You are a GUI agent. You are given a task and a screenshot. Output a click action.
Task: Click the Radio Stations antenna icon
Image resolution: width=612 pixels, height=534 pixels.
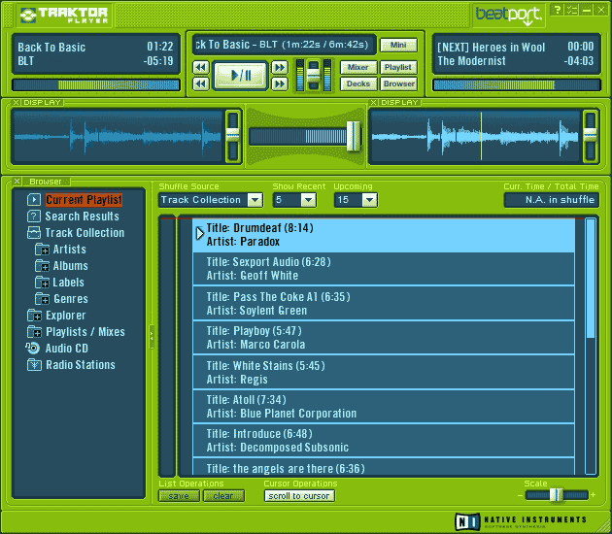pyautogui.click(x=34, y=365)
